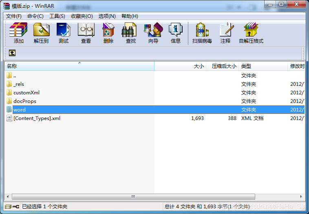Open the 命令(C) menu
Viewport: 309px width, 214px height.
(x=35, y=16)
